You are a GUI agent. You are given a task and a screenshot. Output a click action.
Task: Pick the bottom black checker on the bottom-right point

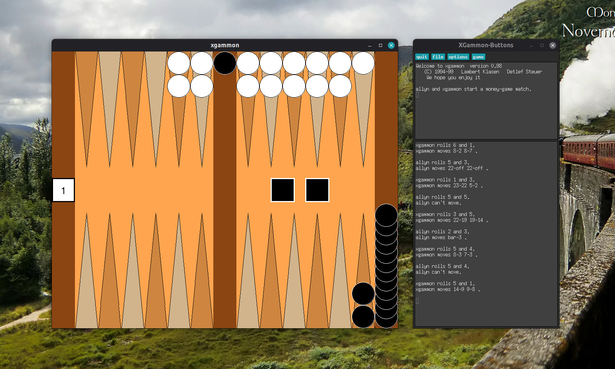[363, 317]
